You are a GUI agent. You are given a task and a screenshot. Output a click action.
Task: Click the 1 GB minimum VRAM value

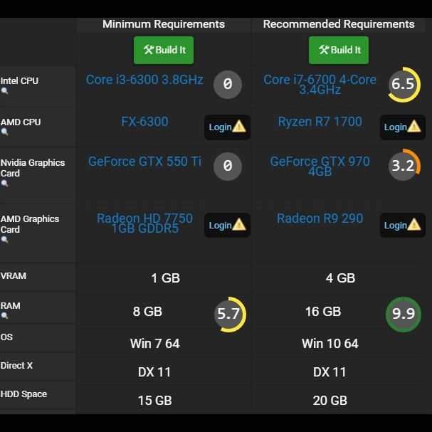[x=165, y=278]
